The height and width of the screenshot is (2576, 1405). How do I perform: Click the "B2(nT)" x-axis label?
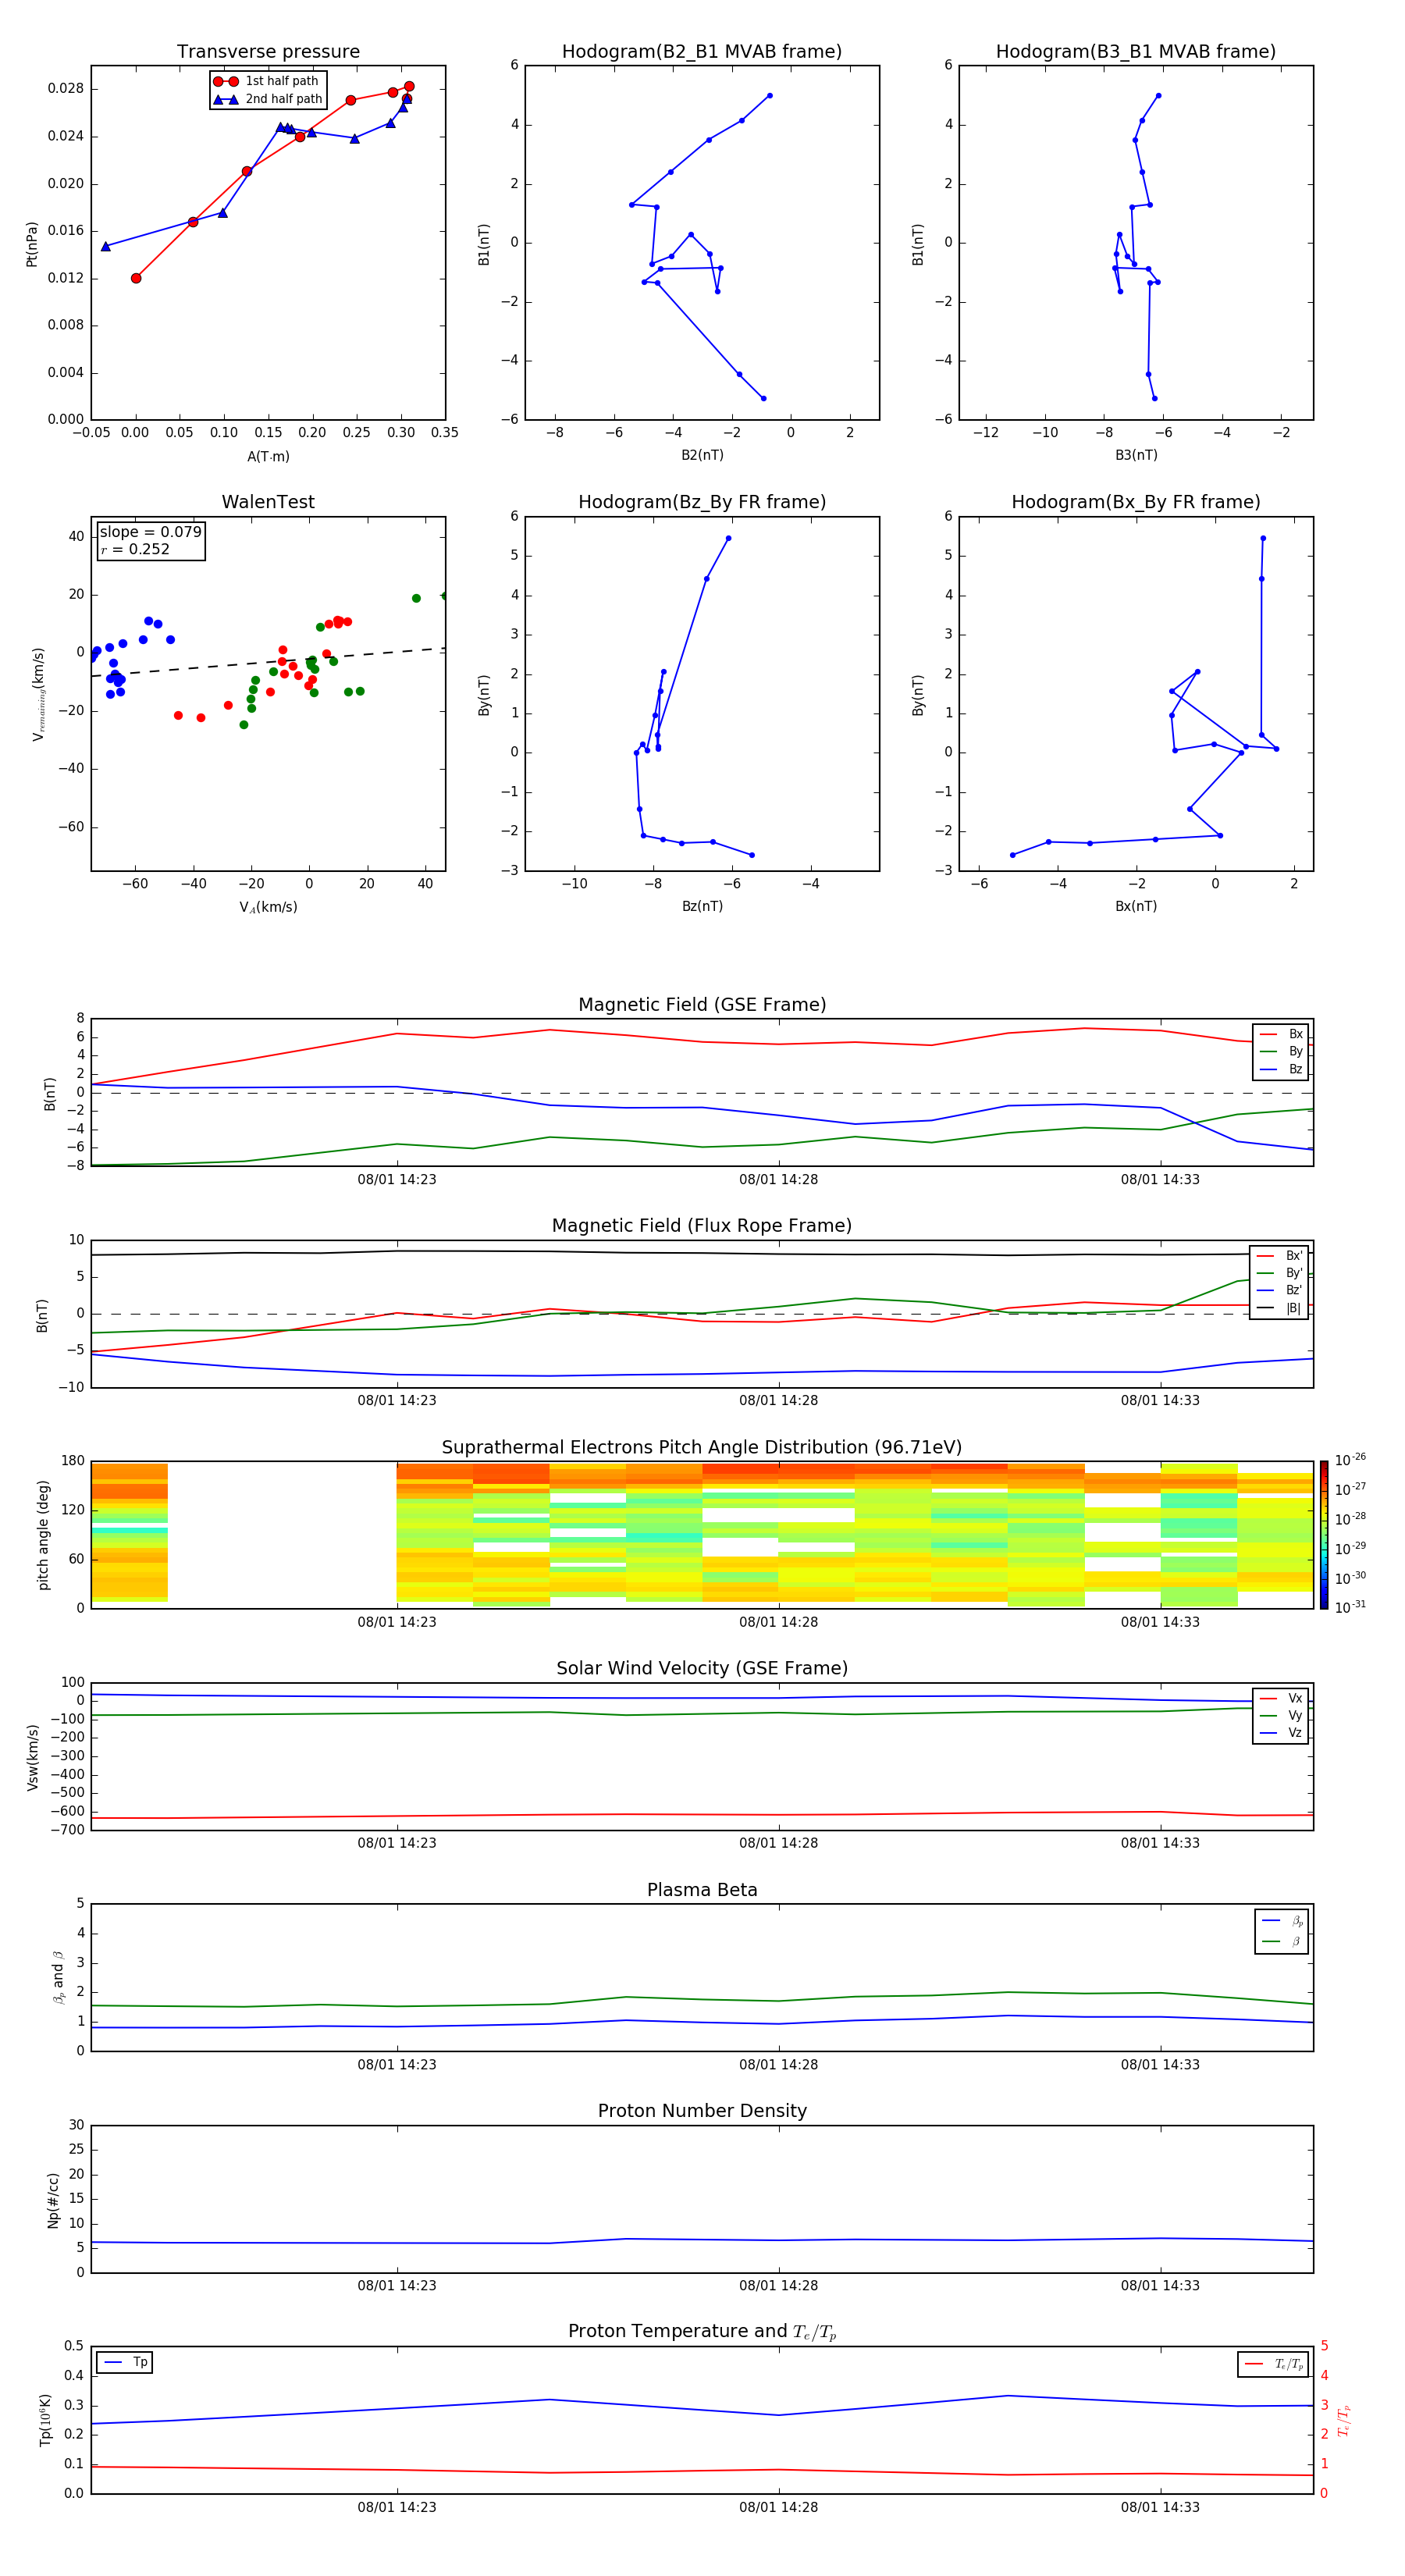702,455
